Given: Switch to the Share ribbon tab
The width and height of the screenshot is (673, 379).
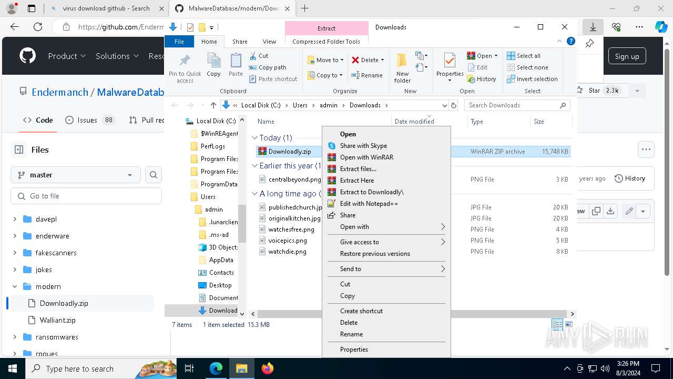Looking at the screenshot, I should [x=240, y=42].
